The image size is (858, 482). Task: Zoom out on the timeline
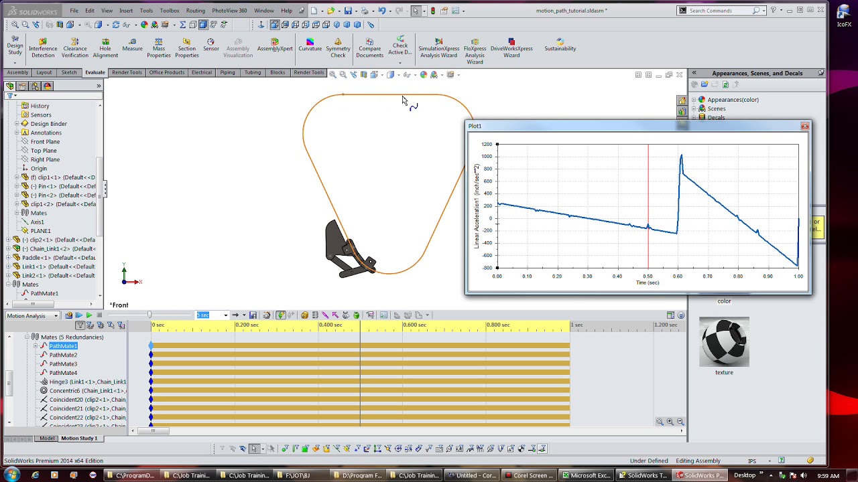(680, 422)
